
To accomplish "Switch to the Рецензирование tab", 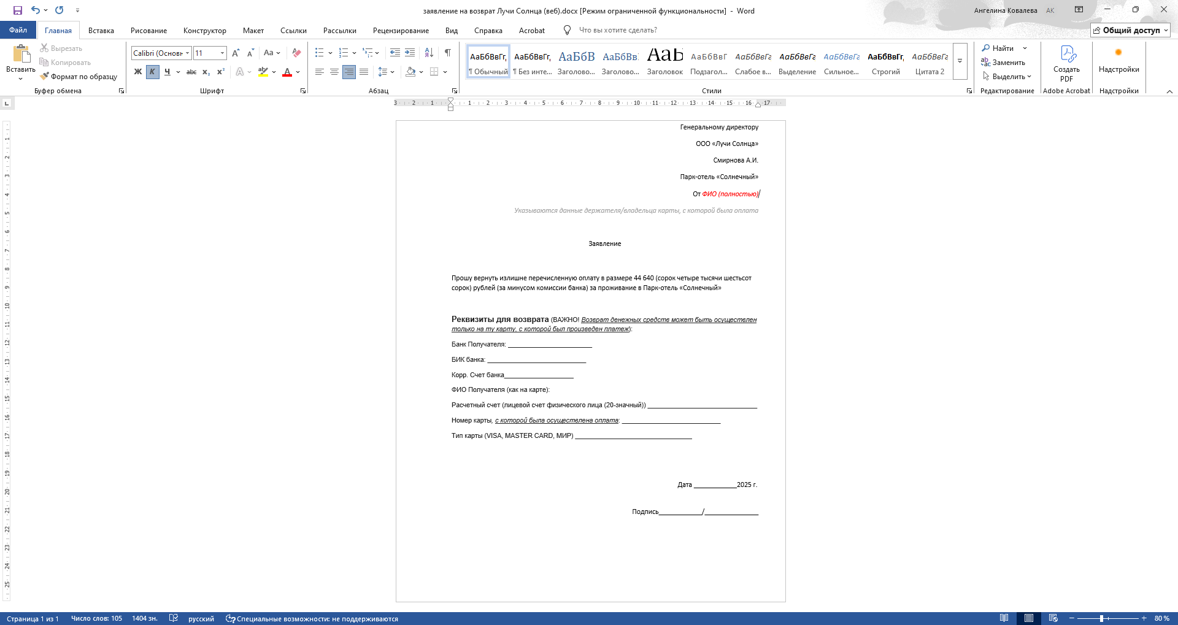I will [401, 31].
